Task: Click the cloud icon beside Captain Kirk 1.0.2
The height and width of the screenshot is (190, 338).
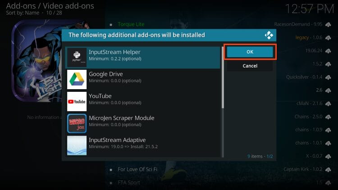Action: pyautogui.click(x=328, y=170)
